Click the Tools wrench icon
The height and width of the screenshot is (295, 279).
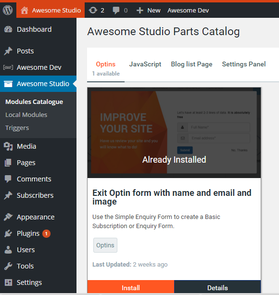coord(8,266)
